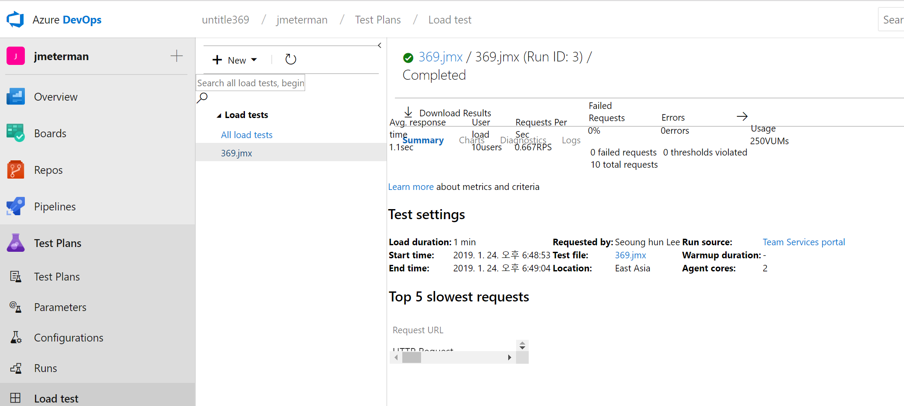Click the refresh icon in load tests toolbar

291,59
